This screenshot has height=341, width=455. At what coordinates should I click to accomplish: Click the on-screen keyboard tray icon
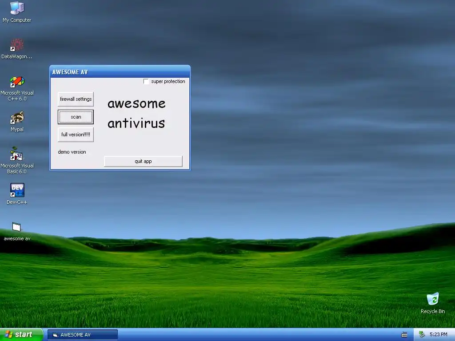click(404, 335)
